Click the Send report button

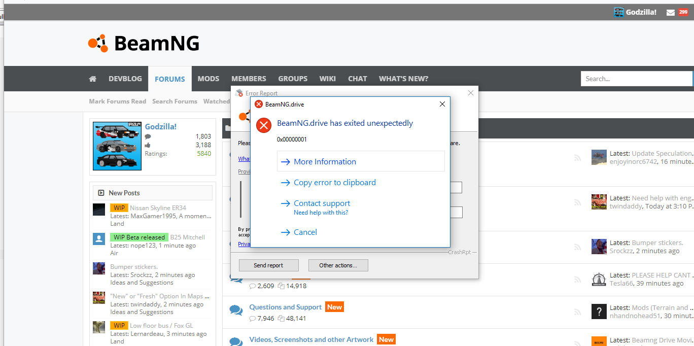coord(268,265)
